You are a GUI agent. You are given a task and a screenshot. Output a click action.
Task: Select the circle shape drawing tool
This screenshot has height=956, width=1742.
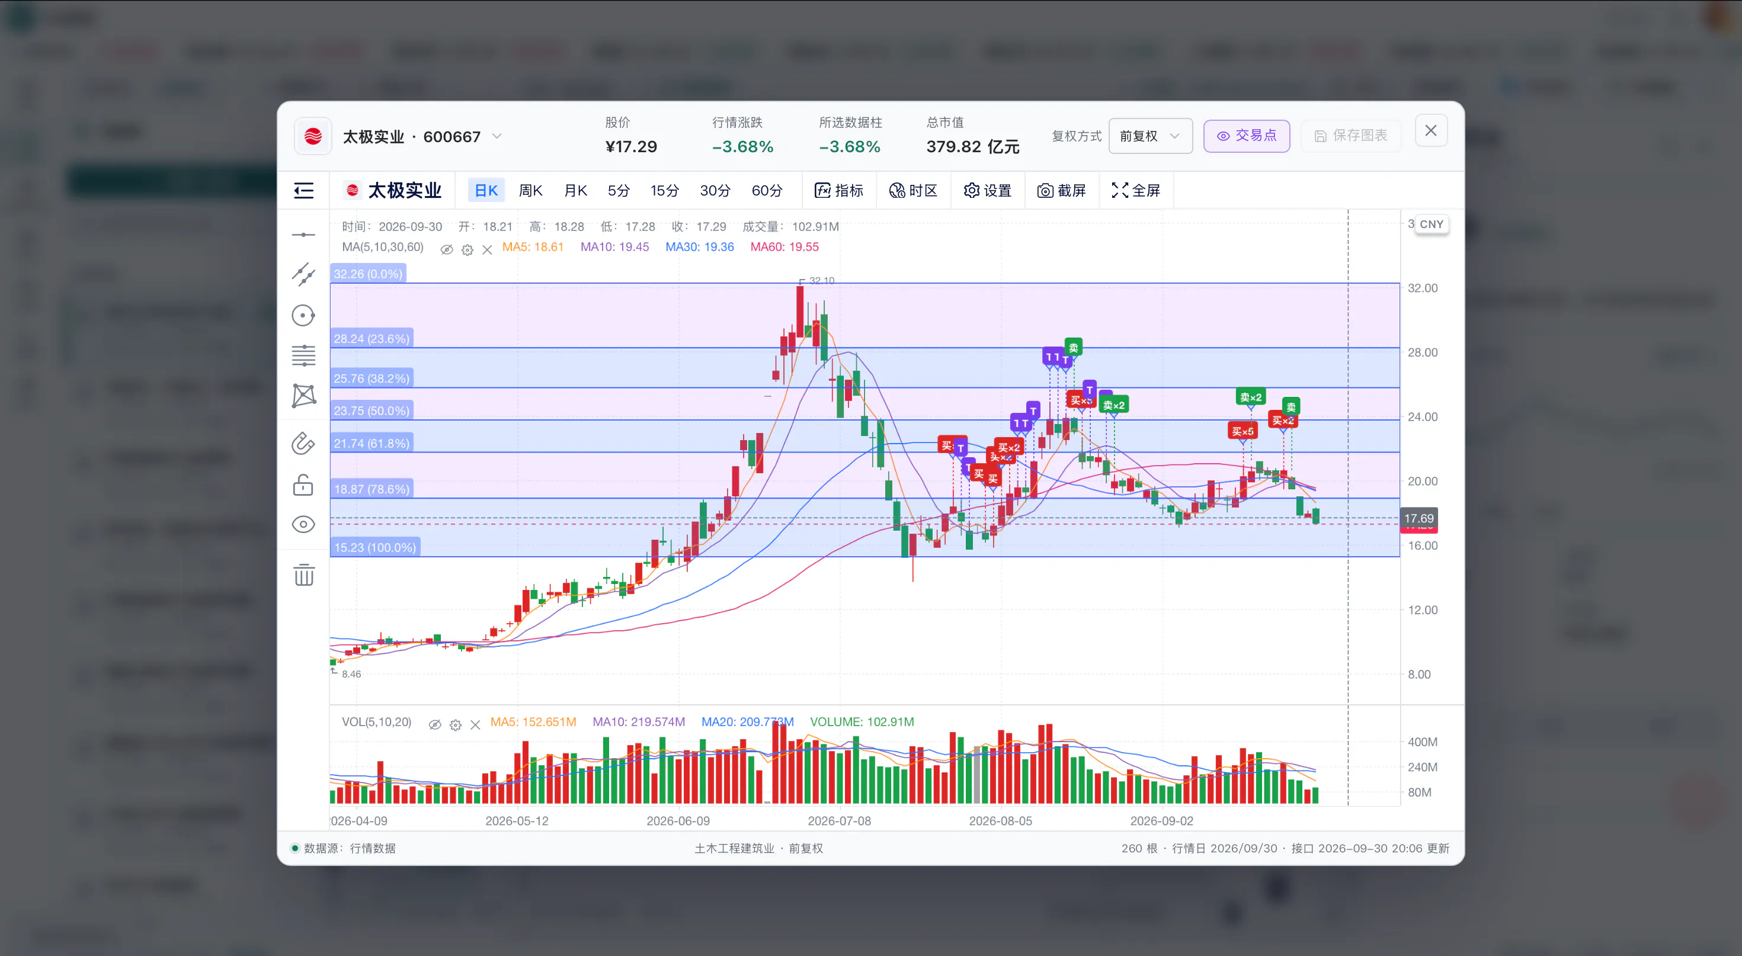[303, 315]
